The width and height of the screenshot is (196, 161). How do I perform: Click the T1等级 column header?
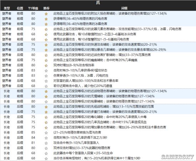[x=33, y=8]
